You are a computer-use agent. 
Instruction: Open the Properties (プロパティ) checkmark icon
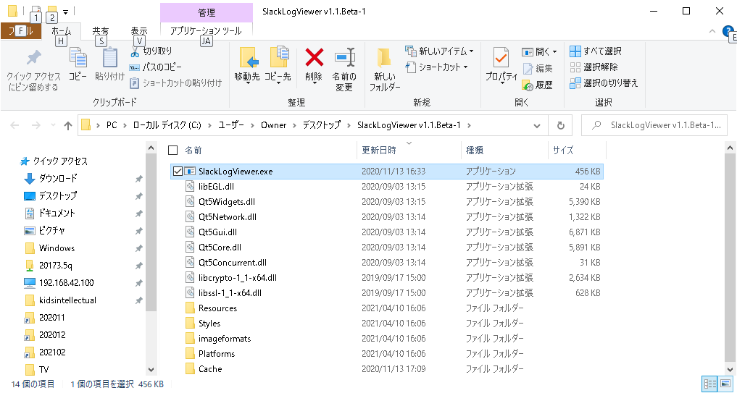click(x=501, y=58)
